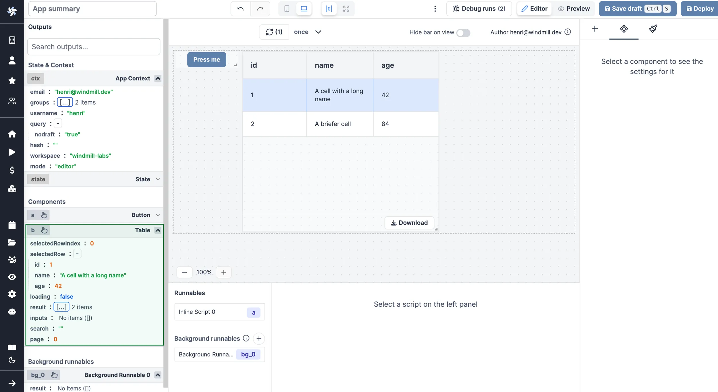Switch to Preview mode
The width and height of the screenshot is (718, 392).
[x=574, y=8]
